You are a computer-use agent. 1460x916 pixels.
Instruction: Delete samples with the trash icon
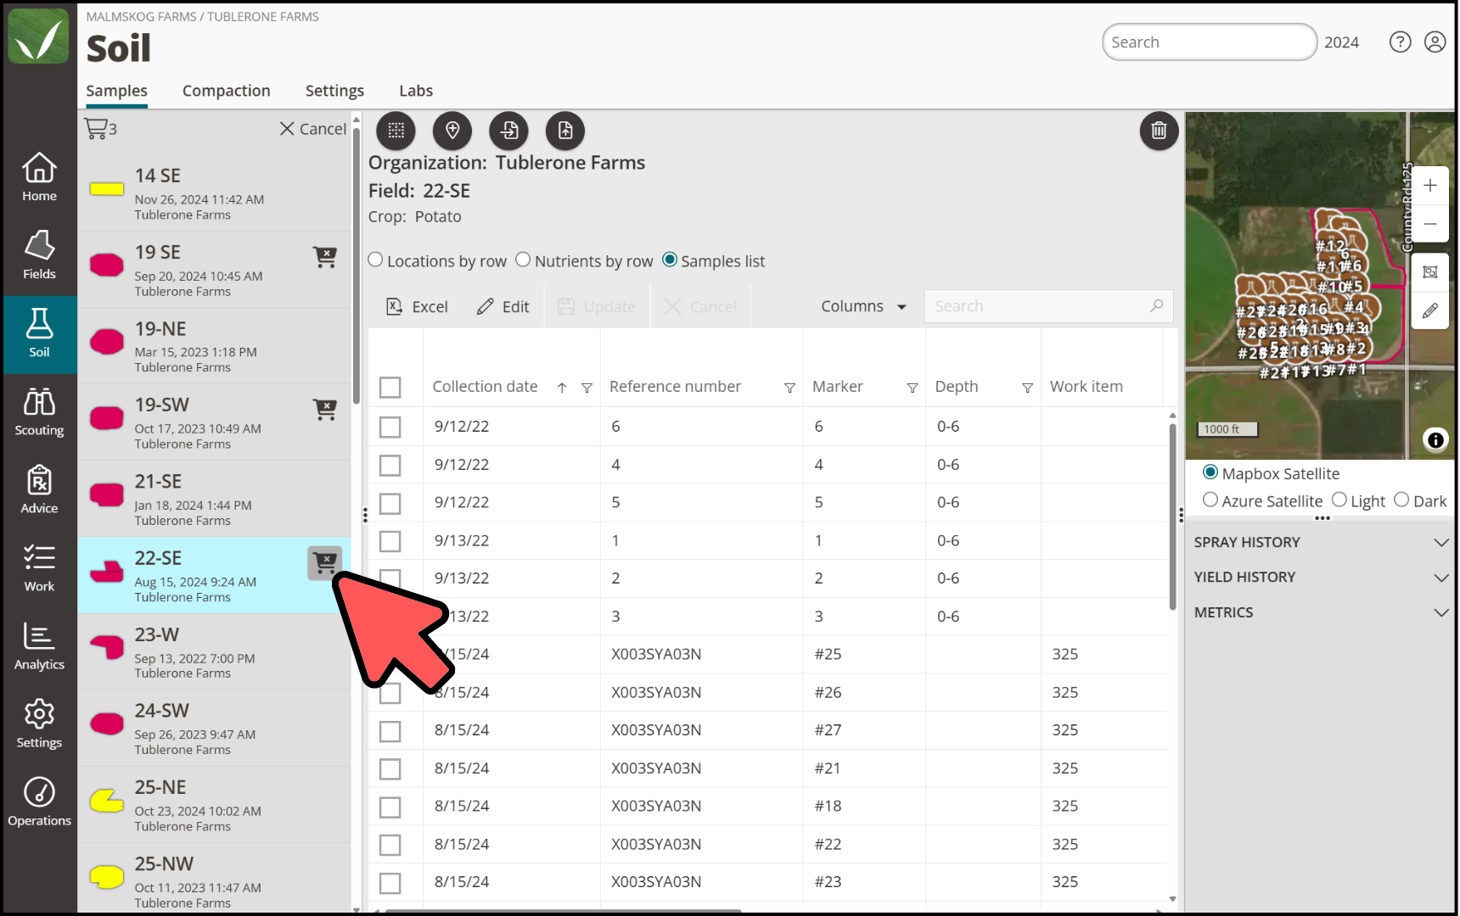[1159, 131]
